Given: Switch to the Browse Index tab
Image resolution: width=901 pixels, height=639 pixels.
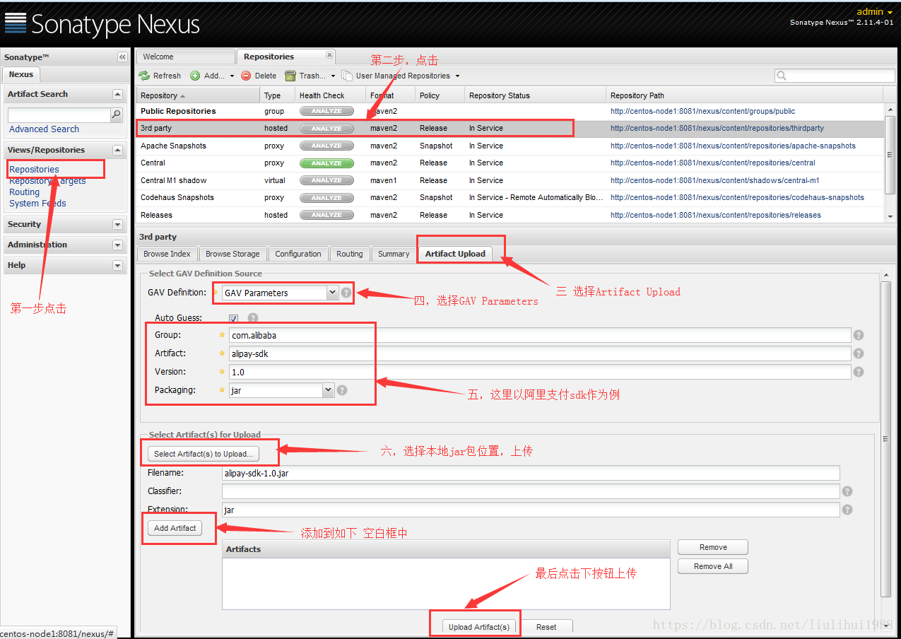Looking at the screenshot, I should coord(167,254).
